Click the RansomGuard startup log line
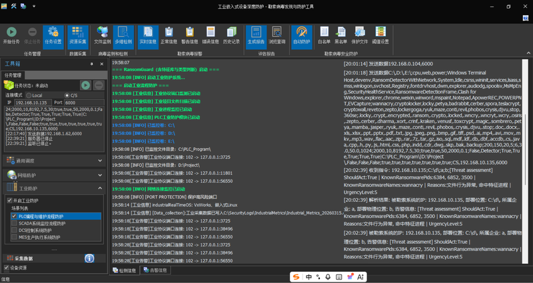 click(x=165, y=70)
